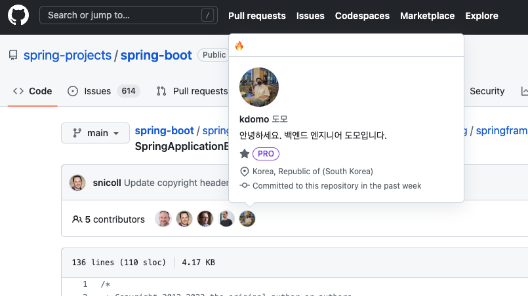528x296 pixels.
Task: Click the slash shortcut key icon
Action: pos(207,15)
